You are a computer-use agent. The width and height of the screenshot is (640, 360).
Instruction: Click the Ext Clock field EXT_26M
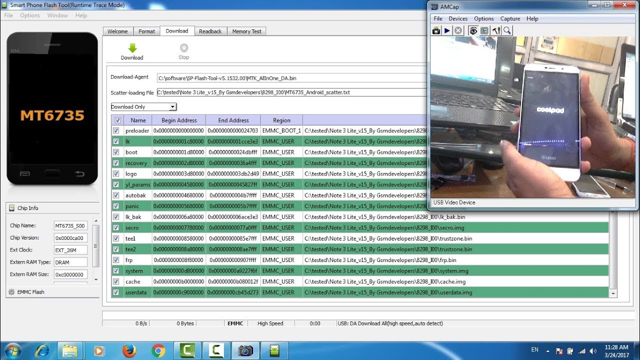70,250
